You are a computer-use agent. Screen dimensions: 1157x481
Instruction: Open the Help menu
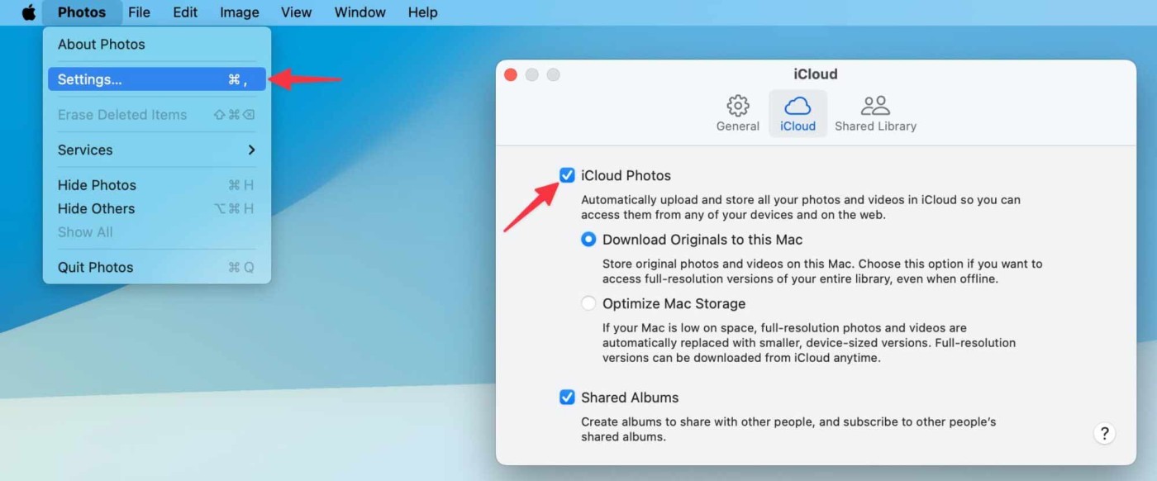422,12
